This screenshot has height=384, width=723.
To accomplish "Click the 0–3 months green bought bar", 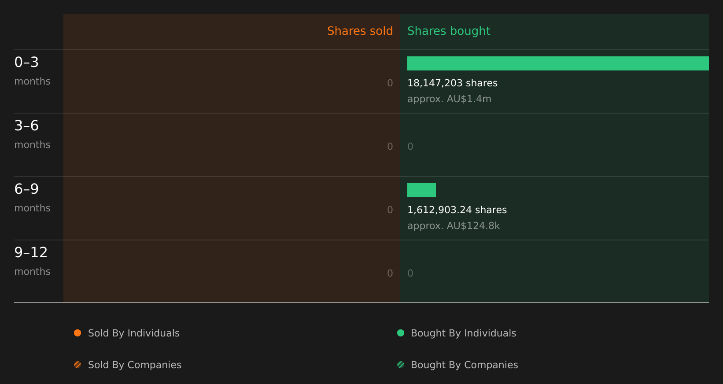I will (x=558, y=63).
